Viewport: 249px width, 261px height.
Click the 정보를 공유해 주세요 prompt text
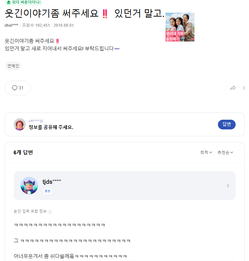pos(51,127)
